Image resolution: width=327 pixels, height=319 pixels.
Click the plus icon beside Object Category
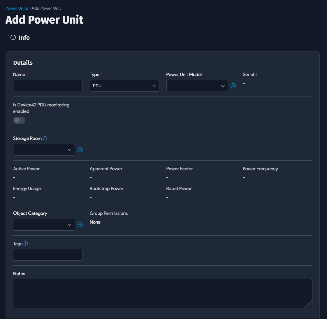(x=80, y=225)
